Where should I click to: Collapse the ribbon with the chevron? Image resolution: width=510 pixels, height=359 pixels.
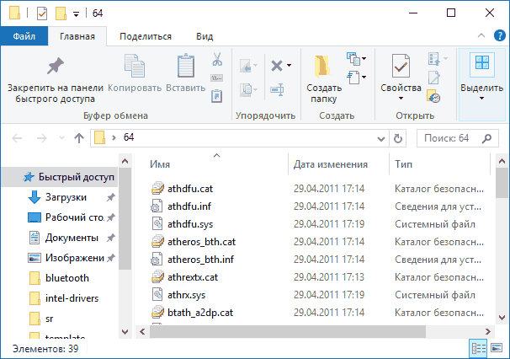[x=481, y=35]
